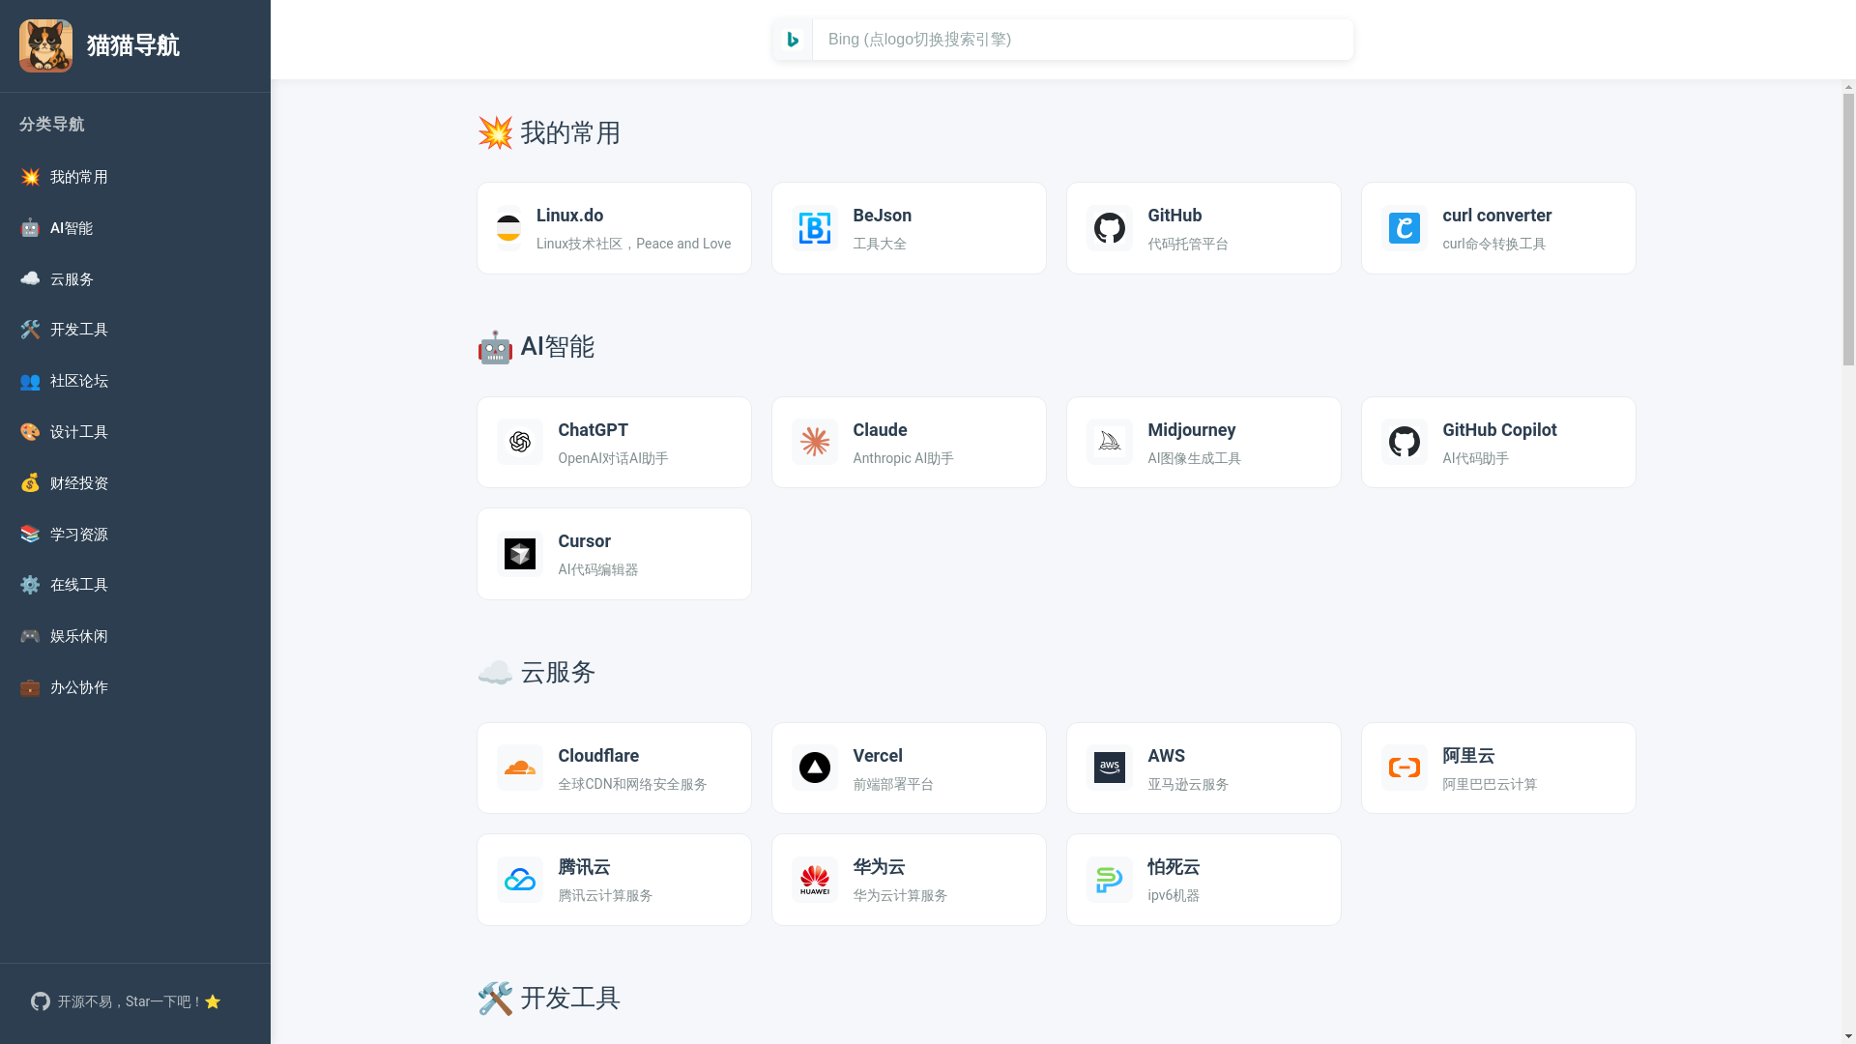Click the scrollbar down arrow
1856x1044 pixels.
point(1848,1036)
